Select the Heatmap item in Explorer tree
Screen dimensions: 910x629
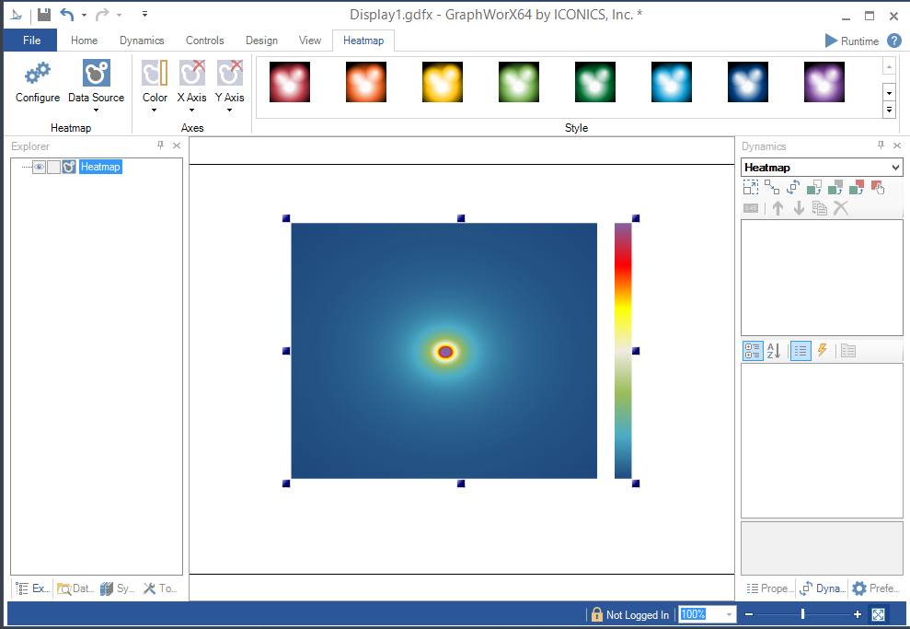tap(100, 167)
